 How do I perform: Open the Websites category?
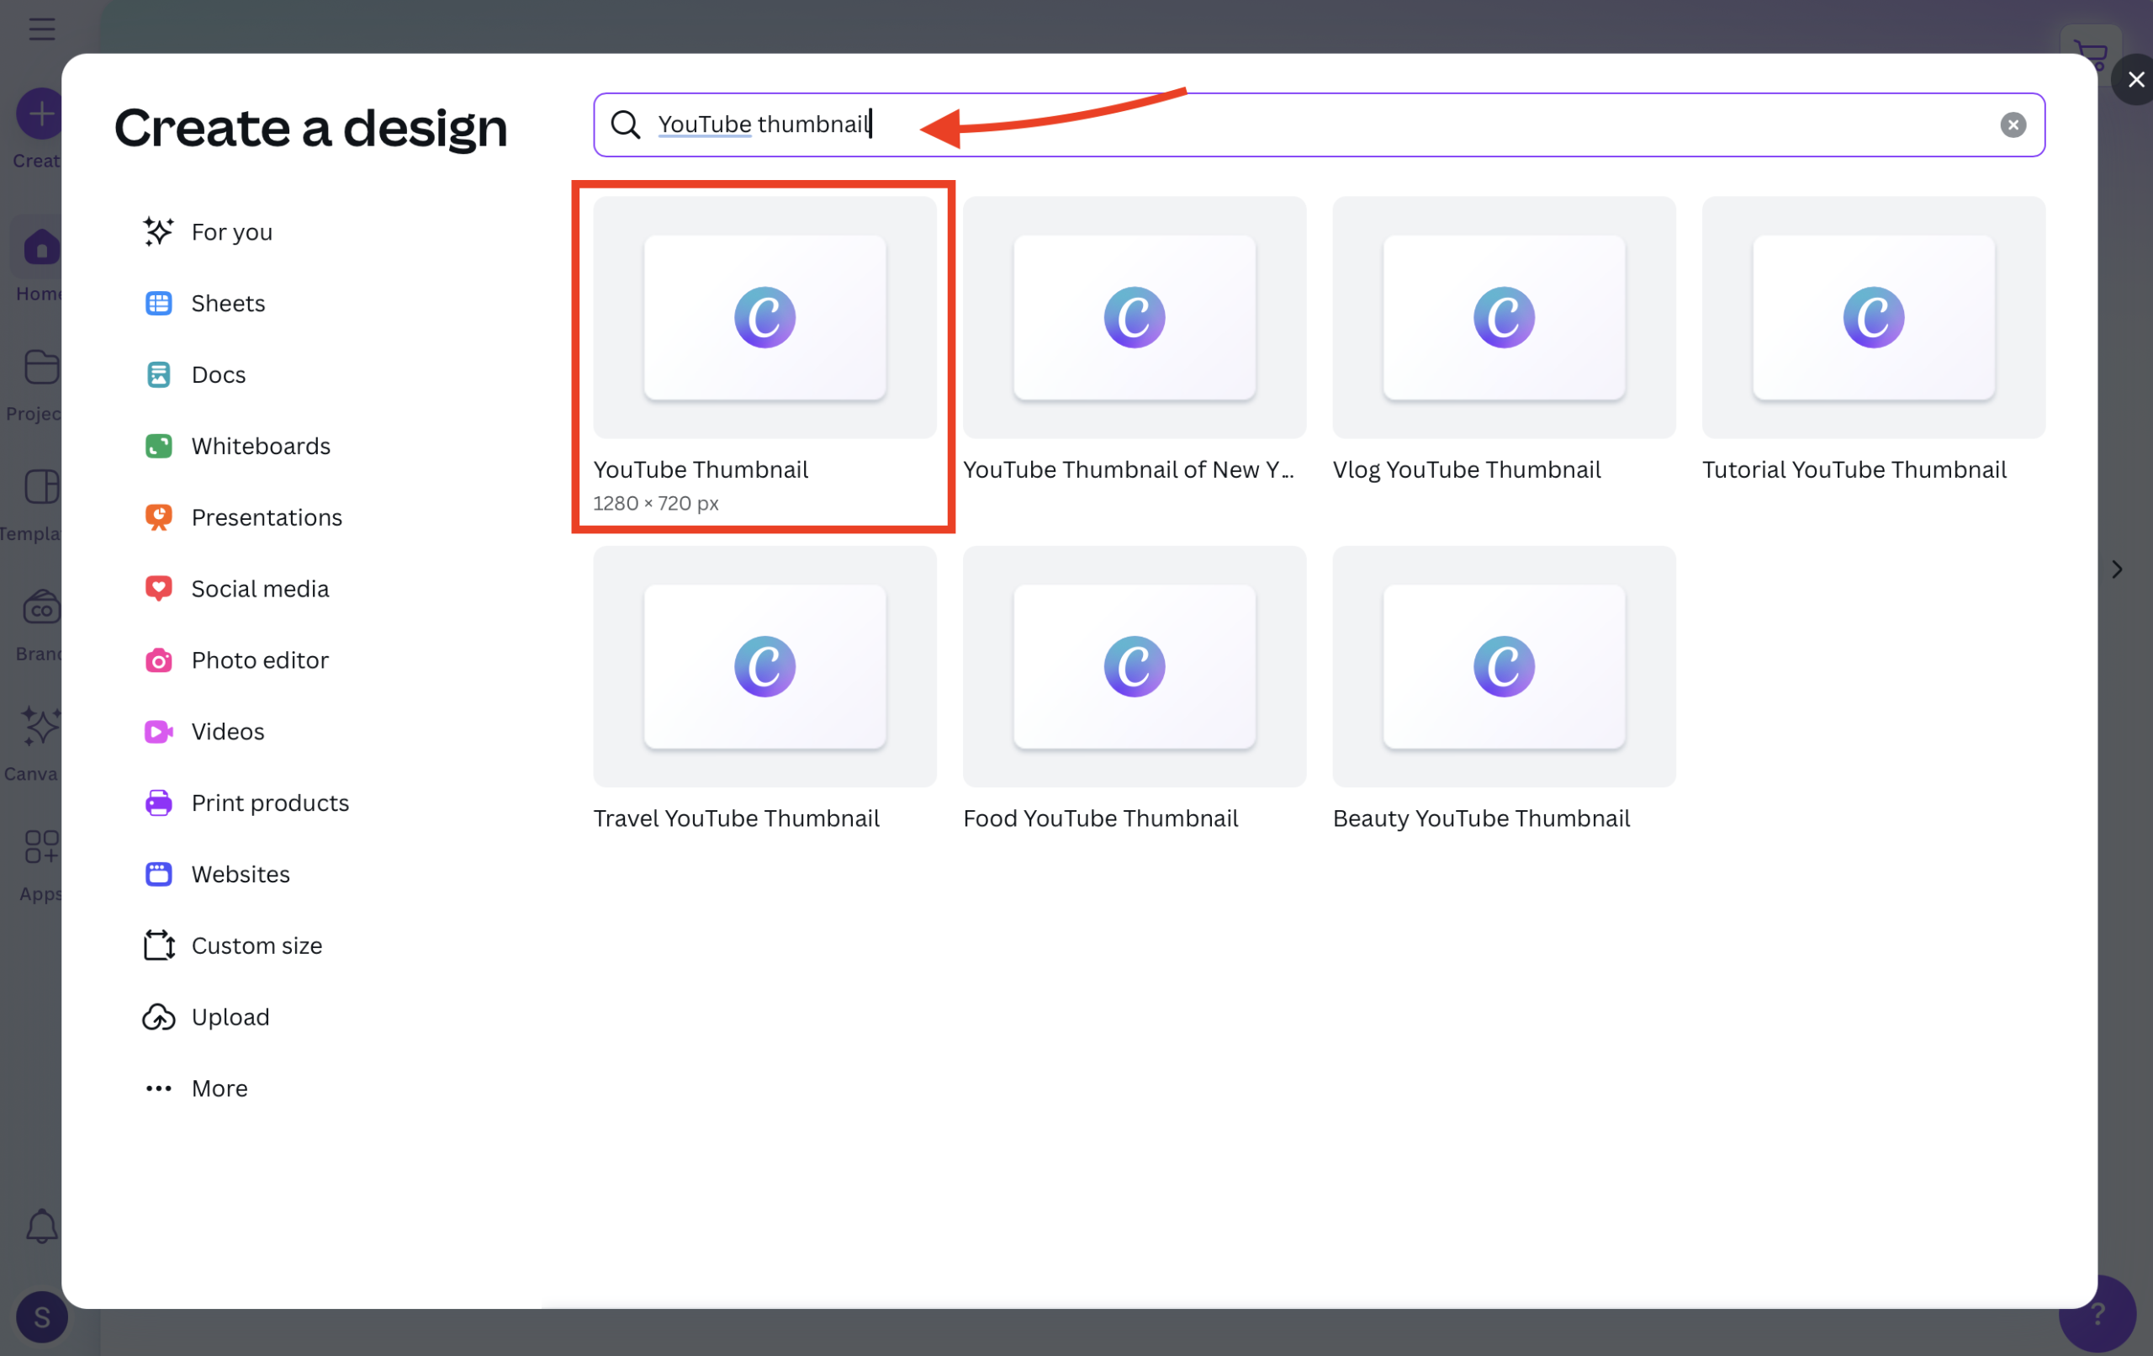(240, 874)
